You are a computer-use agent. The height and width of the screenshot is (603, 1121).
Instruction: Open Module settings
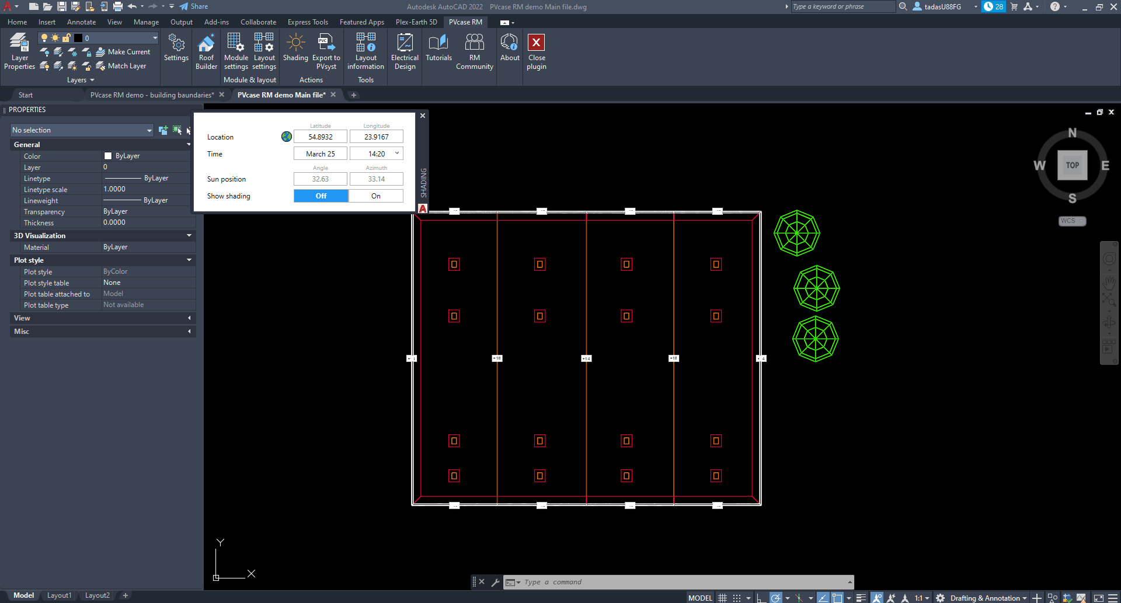236,51
